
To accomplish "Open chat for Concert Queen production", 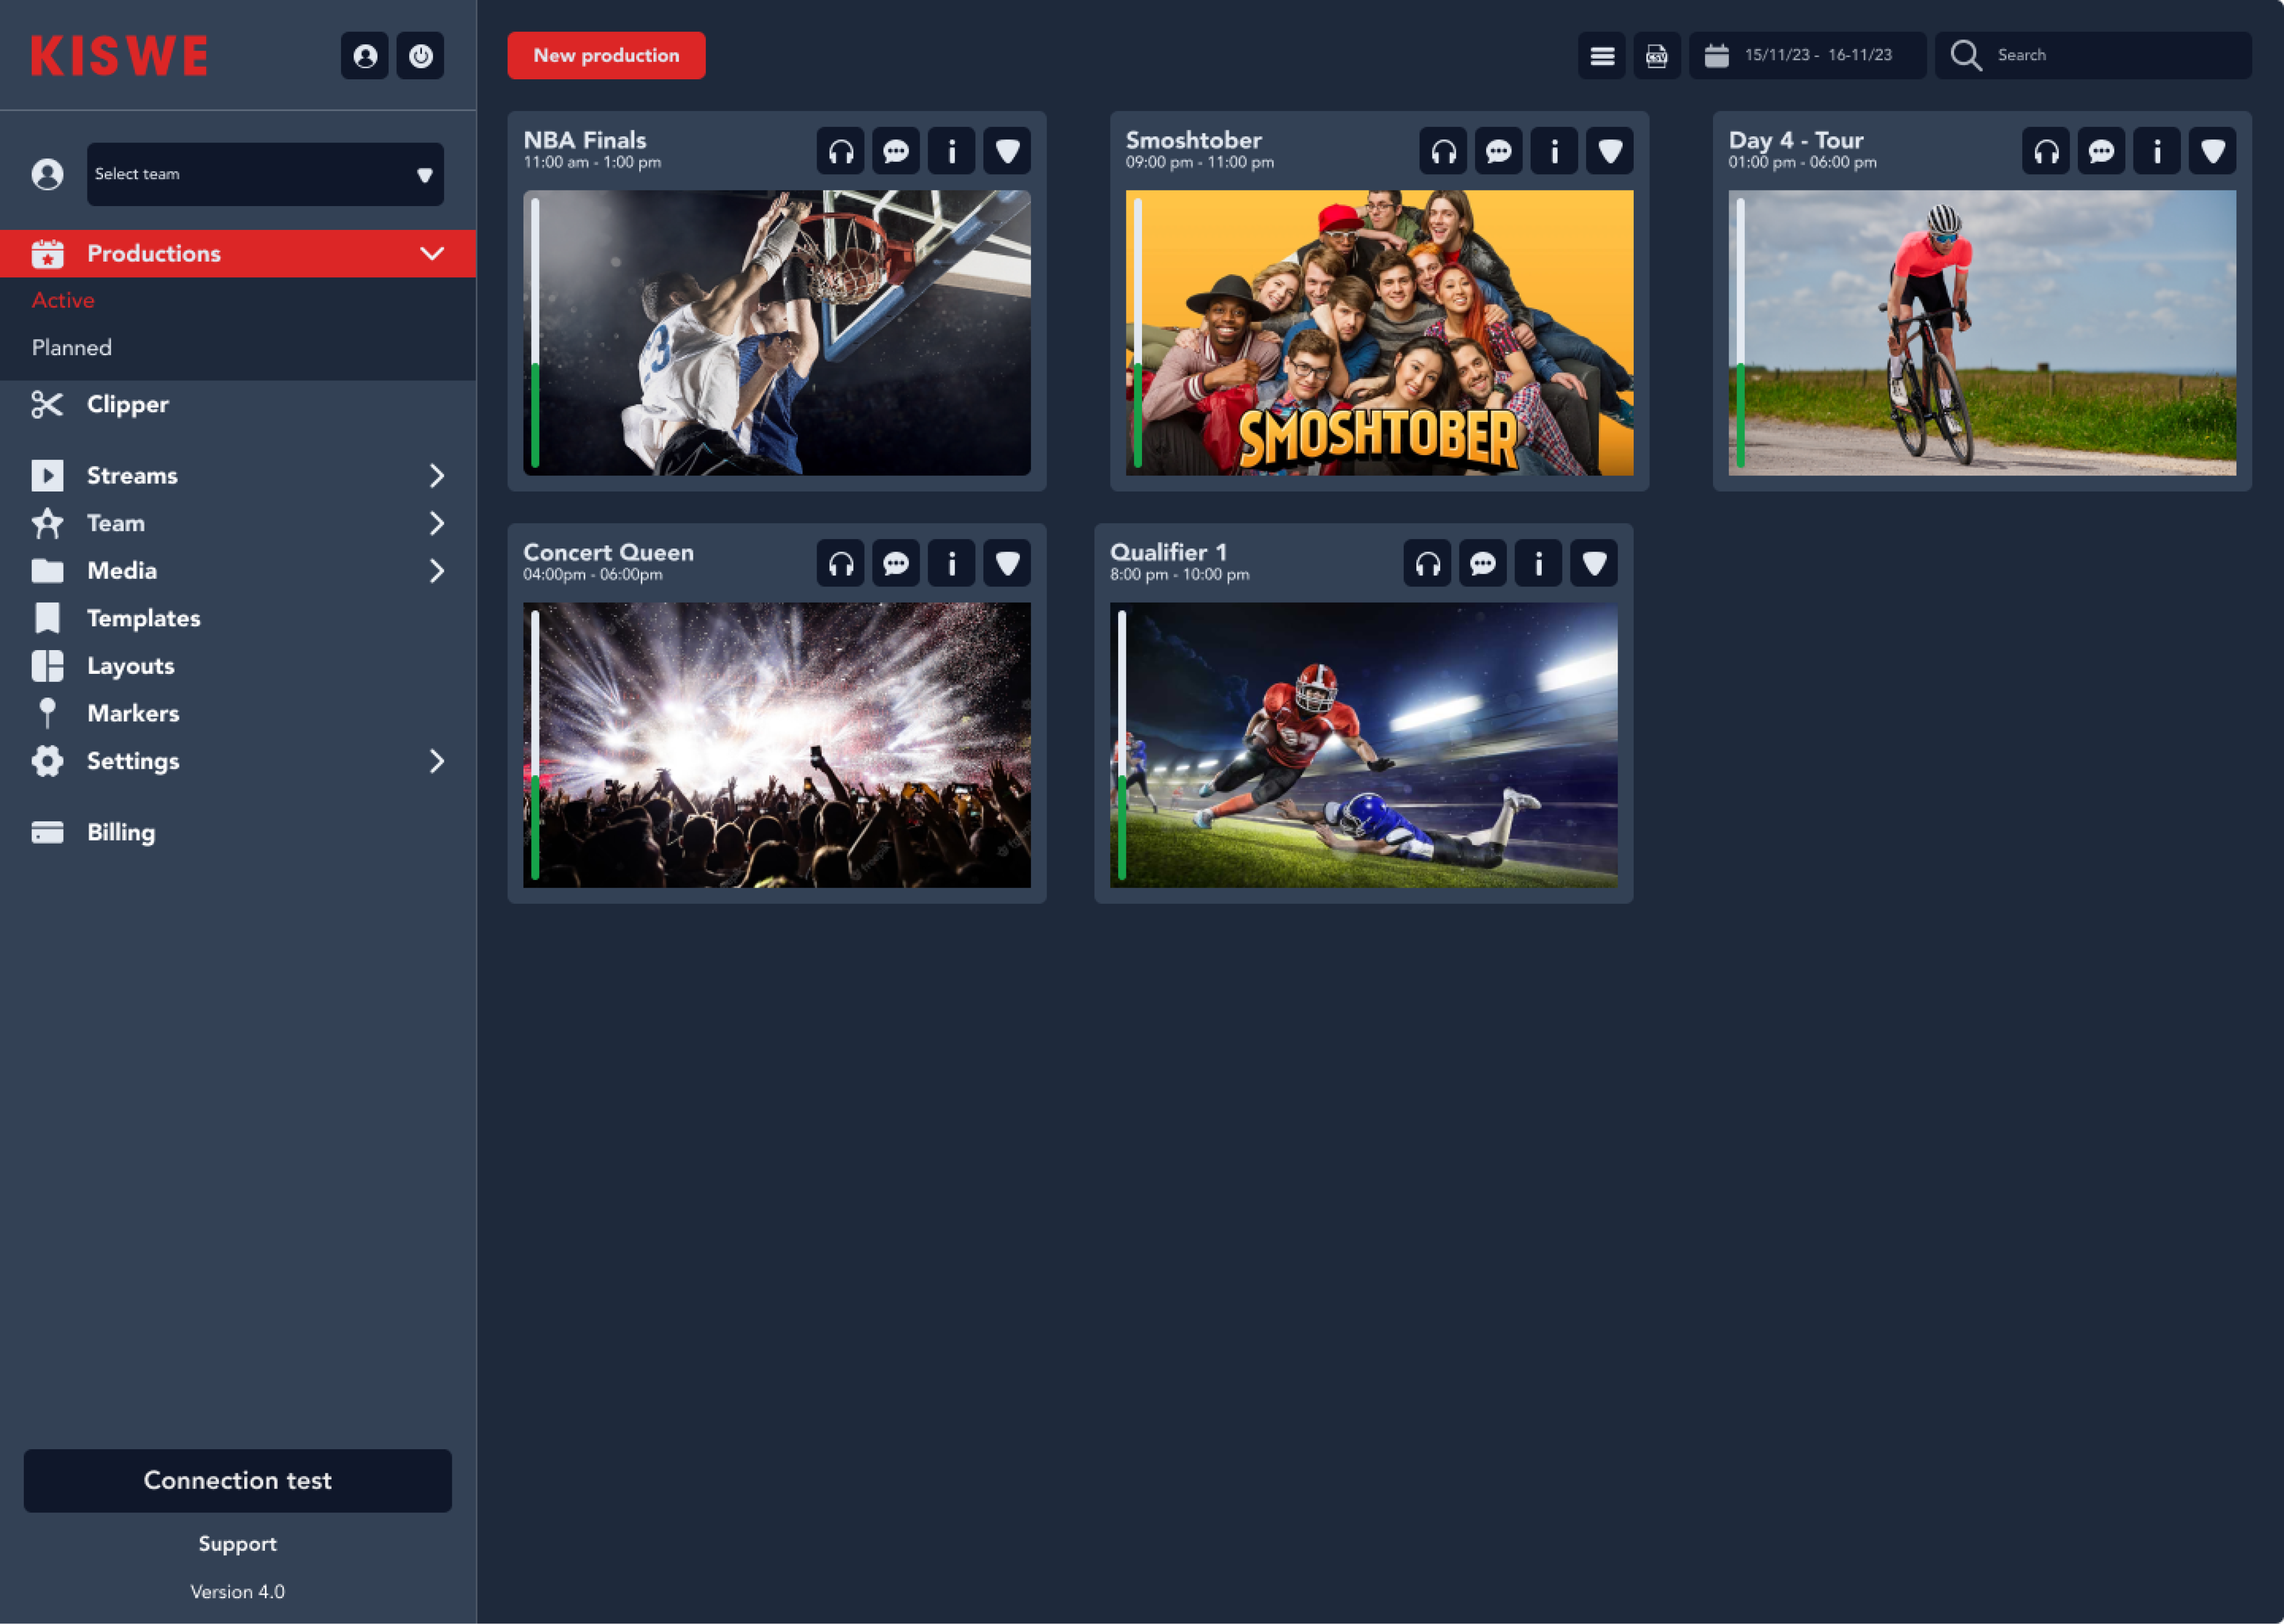I will (x=895, y=563).
